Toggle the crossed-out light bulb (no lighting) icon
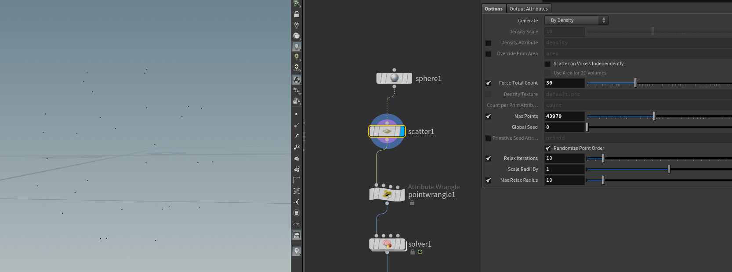This screenshot has height=272, width=732. tap(297, 25)
